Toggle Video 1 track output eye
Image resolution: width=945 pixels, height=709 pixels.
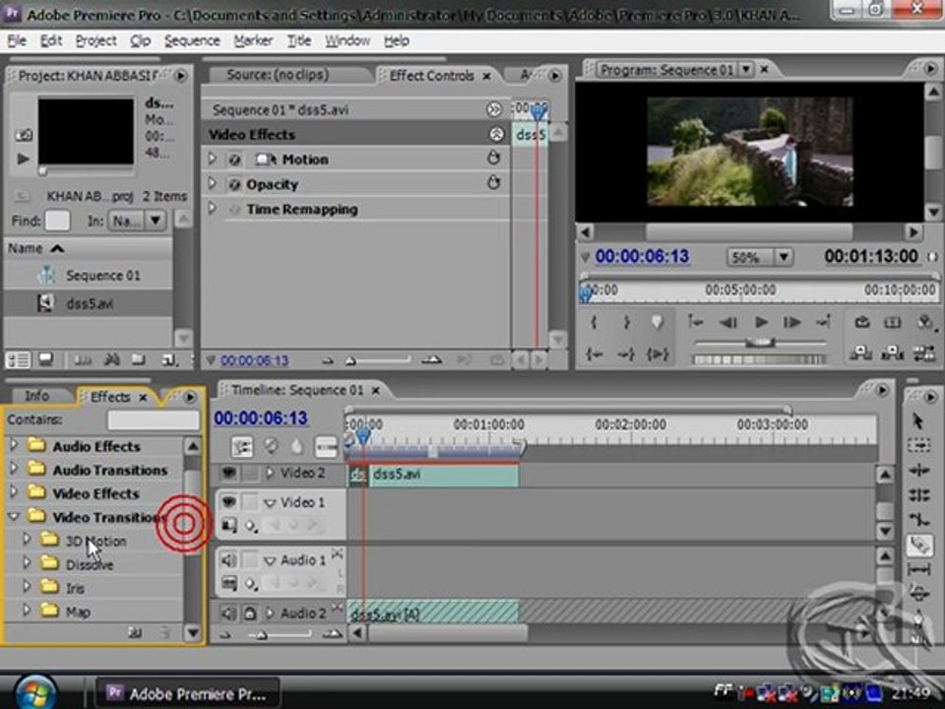[229, 501]
